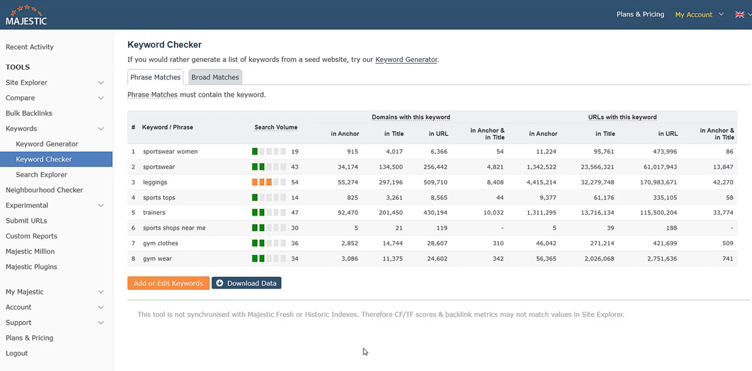The image size is (752, 371).
Task: Open Search Explorer in the sidebar
Action: click(41, 175)
